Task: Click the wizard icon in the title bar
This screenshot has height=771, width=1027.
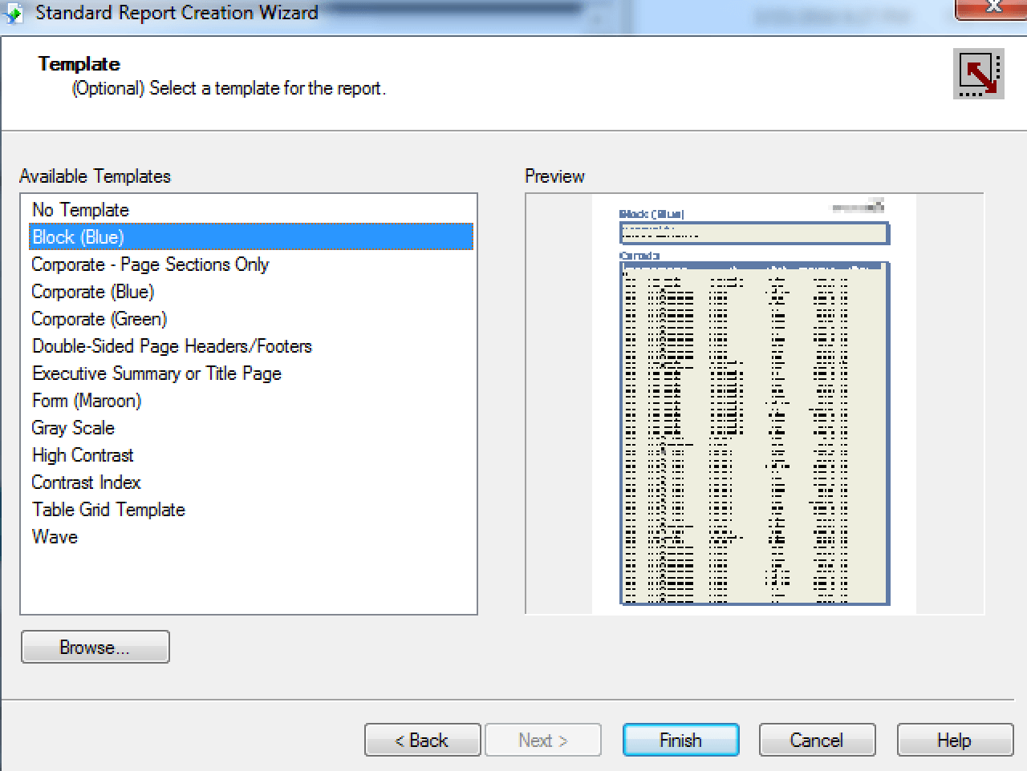Action: click(13, 12)
